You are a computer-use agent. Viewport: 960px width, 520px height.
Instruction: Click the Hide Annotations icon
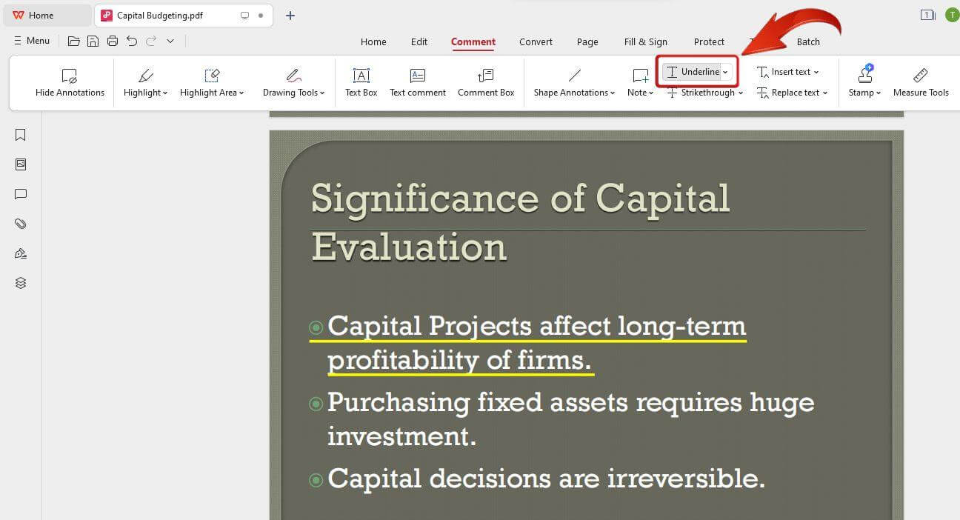tap(69, 76)
